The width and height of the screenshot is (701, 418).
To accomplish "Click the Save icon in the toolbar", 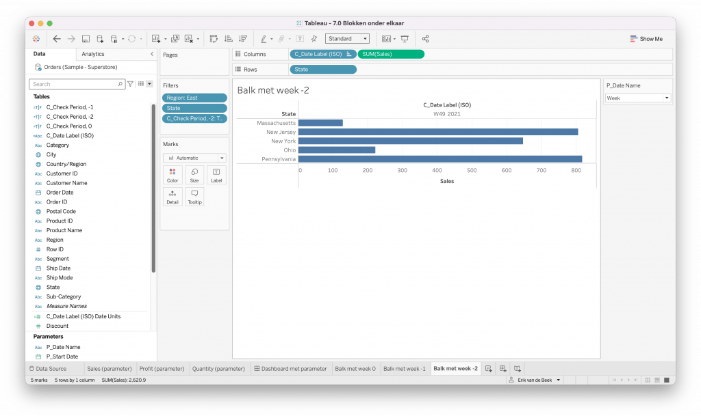I will (86, 39).
